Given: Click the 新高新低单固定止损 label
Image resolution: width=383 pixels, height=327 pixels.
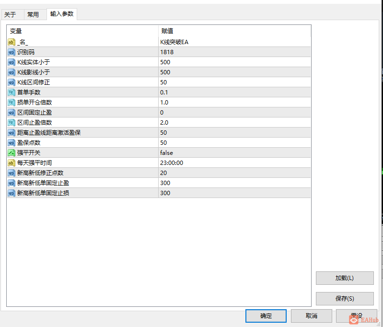Looking at the screenshot, I should tap(43, 193).
